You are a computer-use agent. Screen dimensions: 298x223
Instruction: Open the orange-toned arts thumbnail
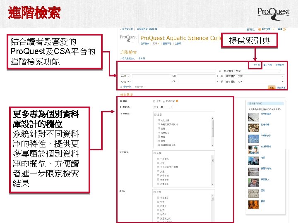point(254,204)
